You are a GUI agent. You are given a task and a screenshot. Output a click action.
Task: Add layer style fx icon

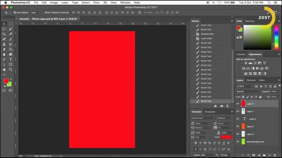pyautogui.click(x=249, y=155)
